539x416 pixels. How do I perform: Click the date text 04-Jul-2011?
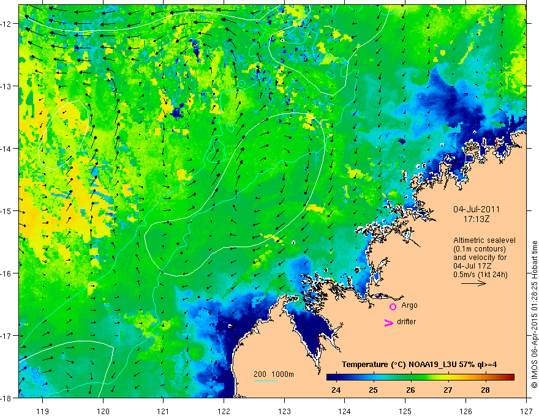point(477,209)
